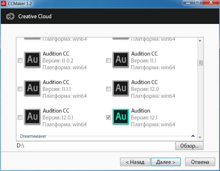This screenshot has height=171, width=220.
Task: Go back with the Назад button
Action: click(135, 162)
